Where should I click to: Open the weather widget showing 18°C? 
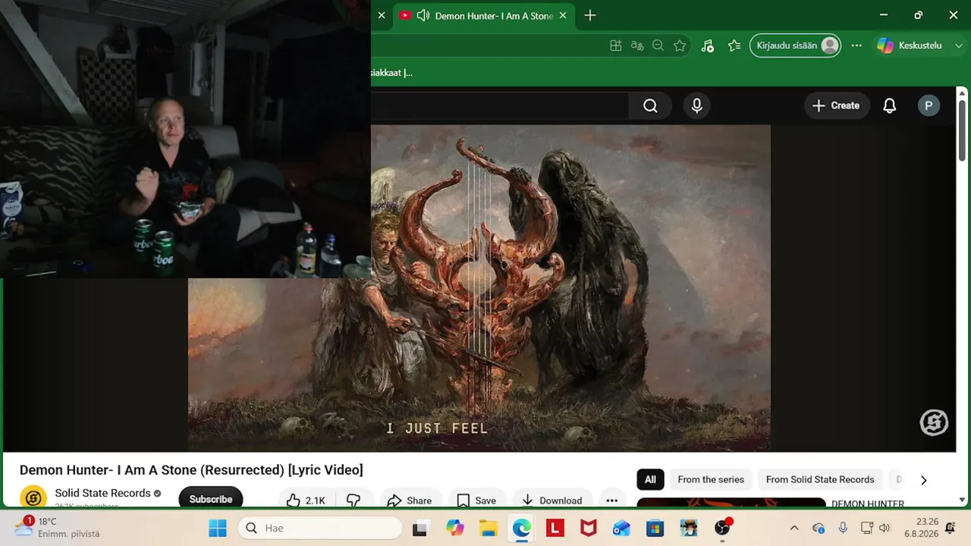58,527
